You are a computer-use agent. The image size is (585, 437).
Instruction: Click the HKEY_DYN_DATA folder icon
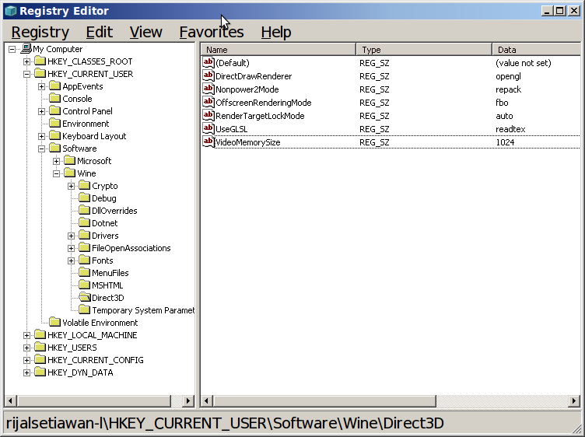coord(40,372)
